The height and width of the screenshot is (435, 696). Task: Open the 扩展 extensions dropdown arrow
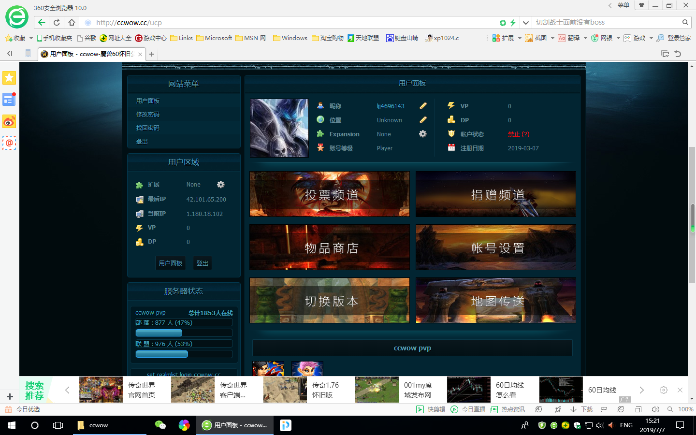point(520,38)
